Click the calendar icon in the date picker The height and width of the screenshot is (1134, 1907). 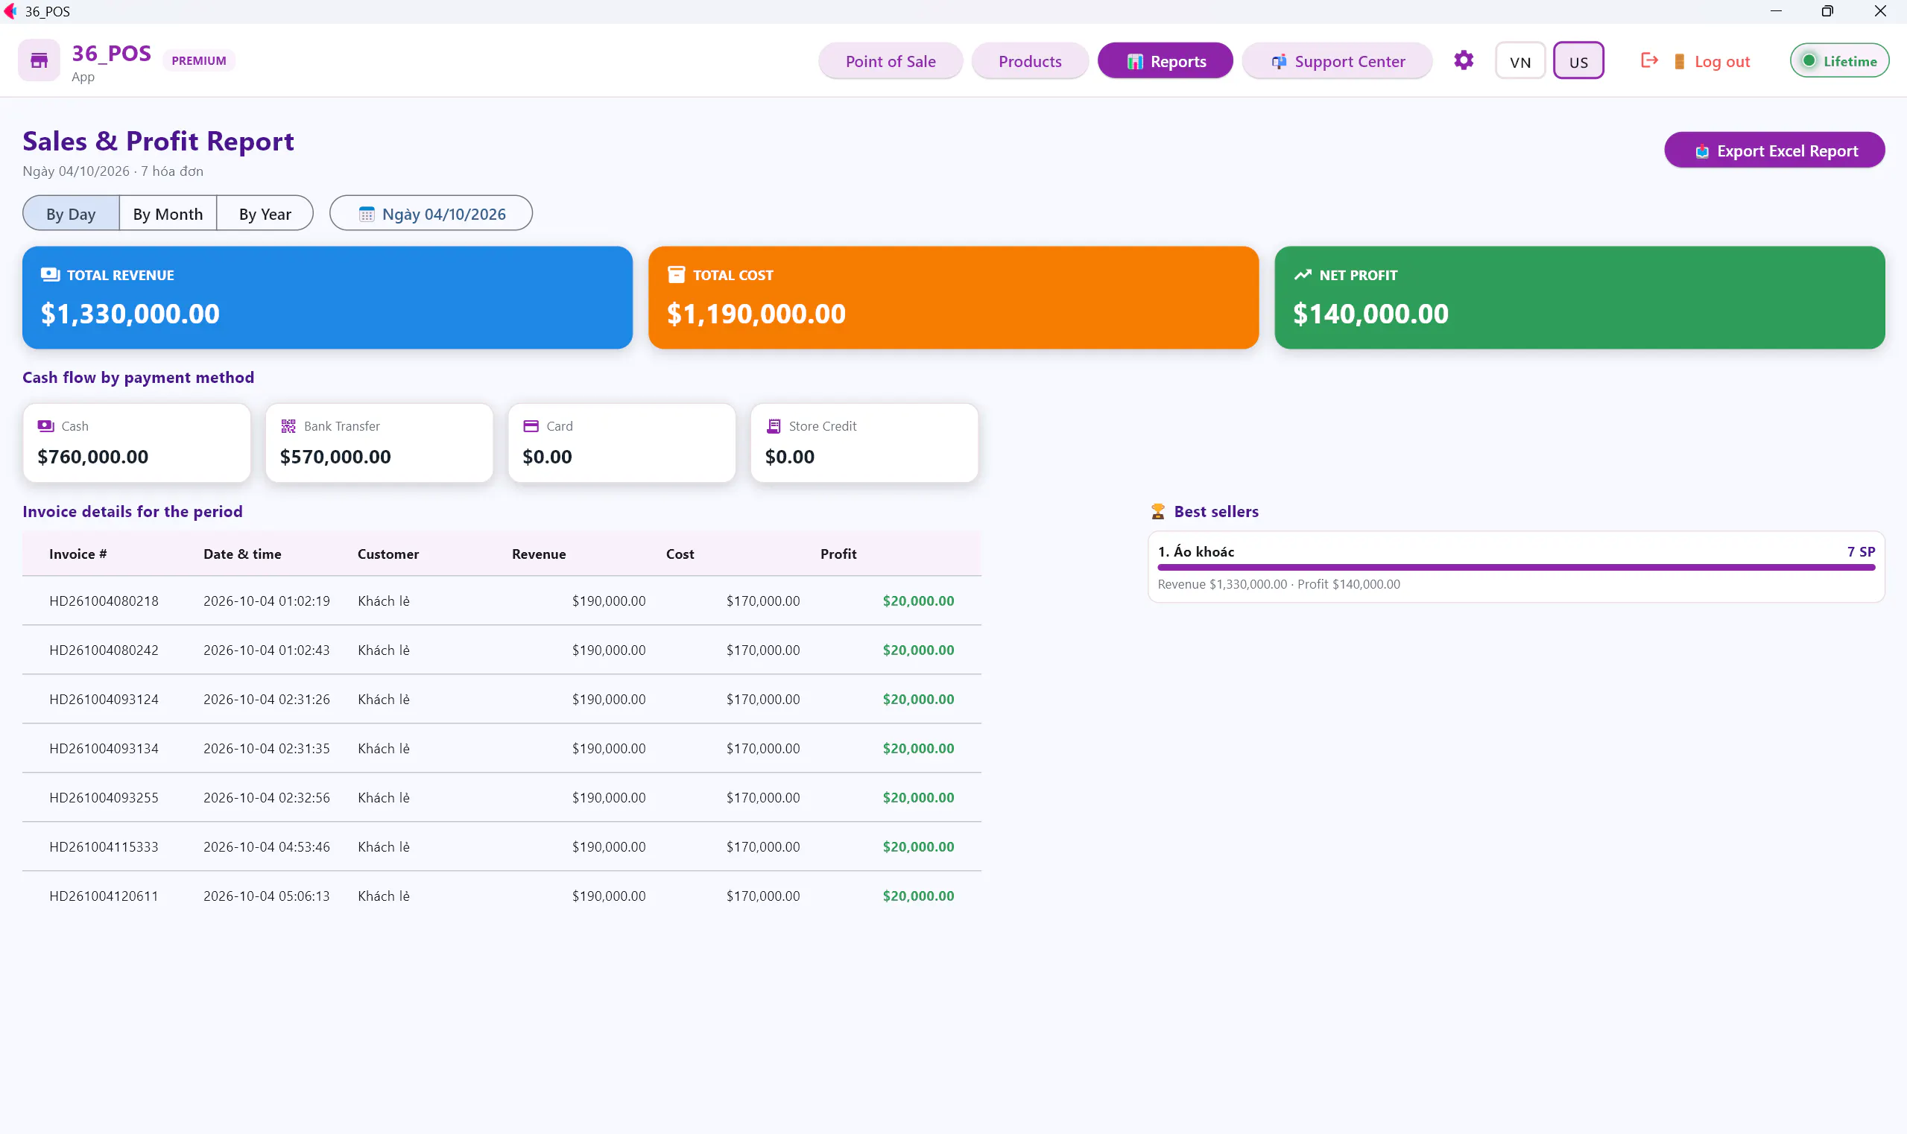366,214
